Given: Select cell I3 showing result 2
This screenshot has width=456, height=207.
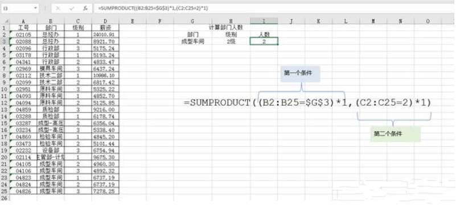Looking at the screenshot, I should [x=264, y=41].
